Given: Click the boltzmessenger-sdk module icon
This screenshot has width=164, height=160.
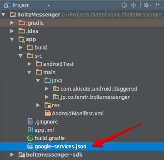Looking at the screenshot, I should 22,155.
